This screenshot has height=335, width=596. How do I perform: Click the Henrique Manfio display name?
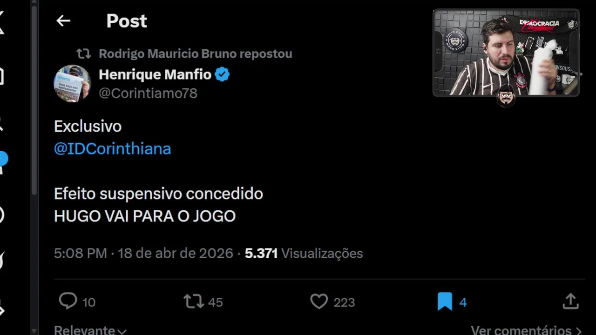click(x=155, y=74)
